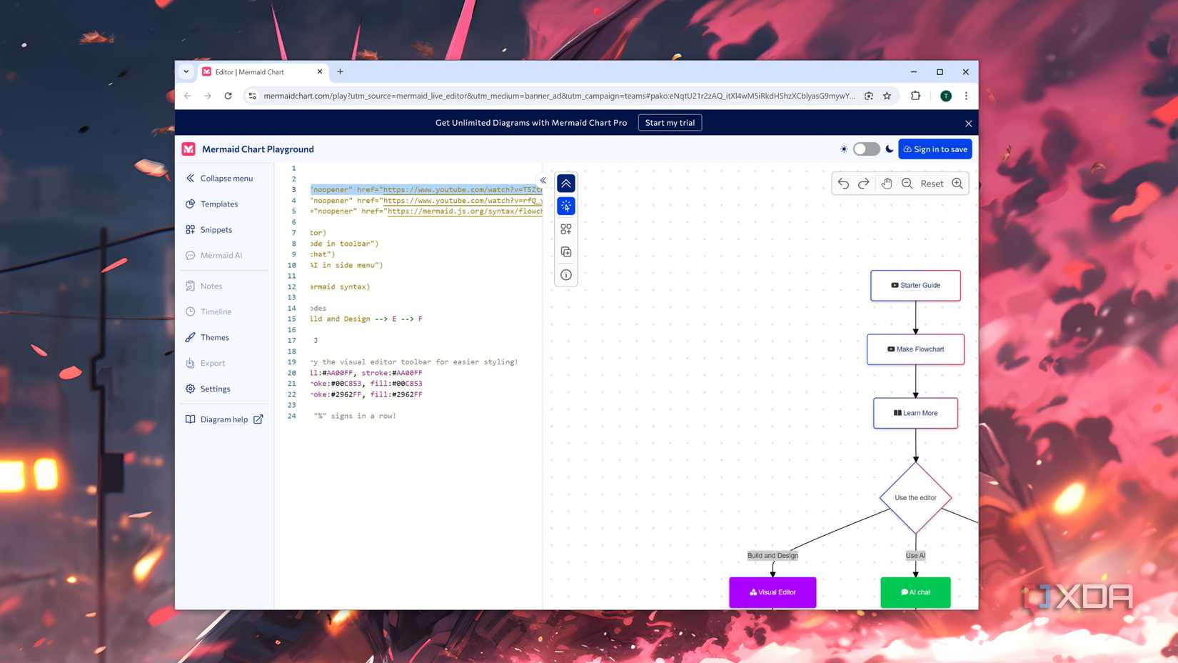Open Export in the side menu

[206, 363]
